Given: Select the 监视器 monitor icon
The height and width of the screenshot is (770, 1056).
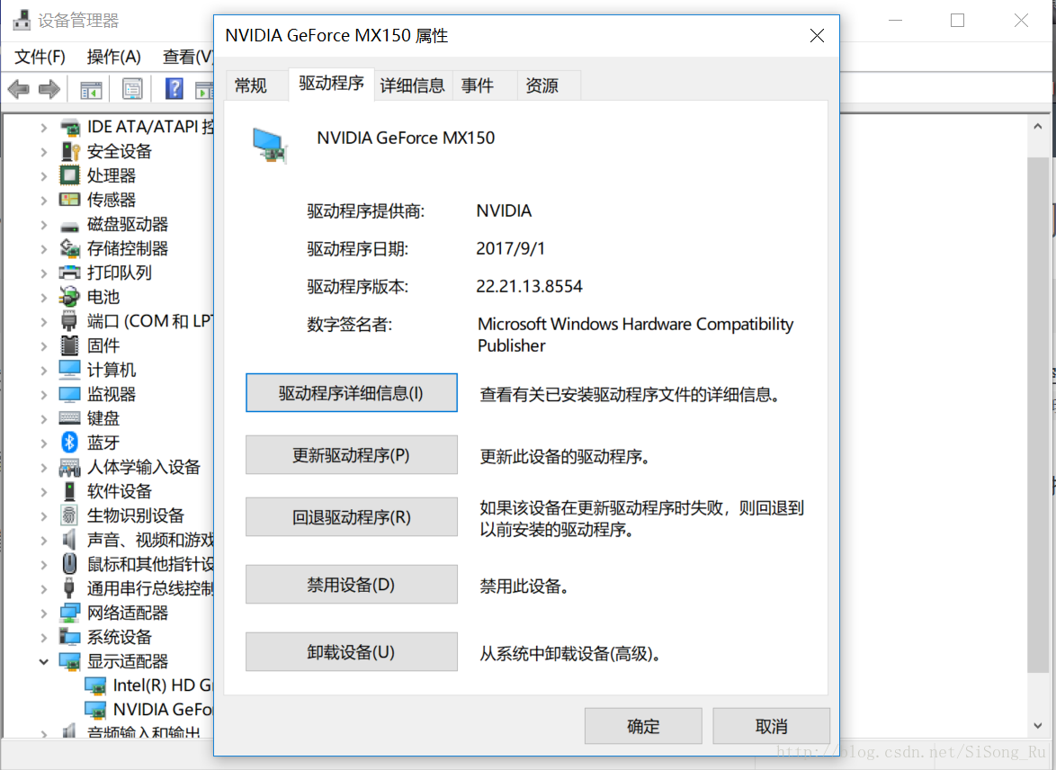Looking at the screenshot, I should click(x=69, y=393).
